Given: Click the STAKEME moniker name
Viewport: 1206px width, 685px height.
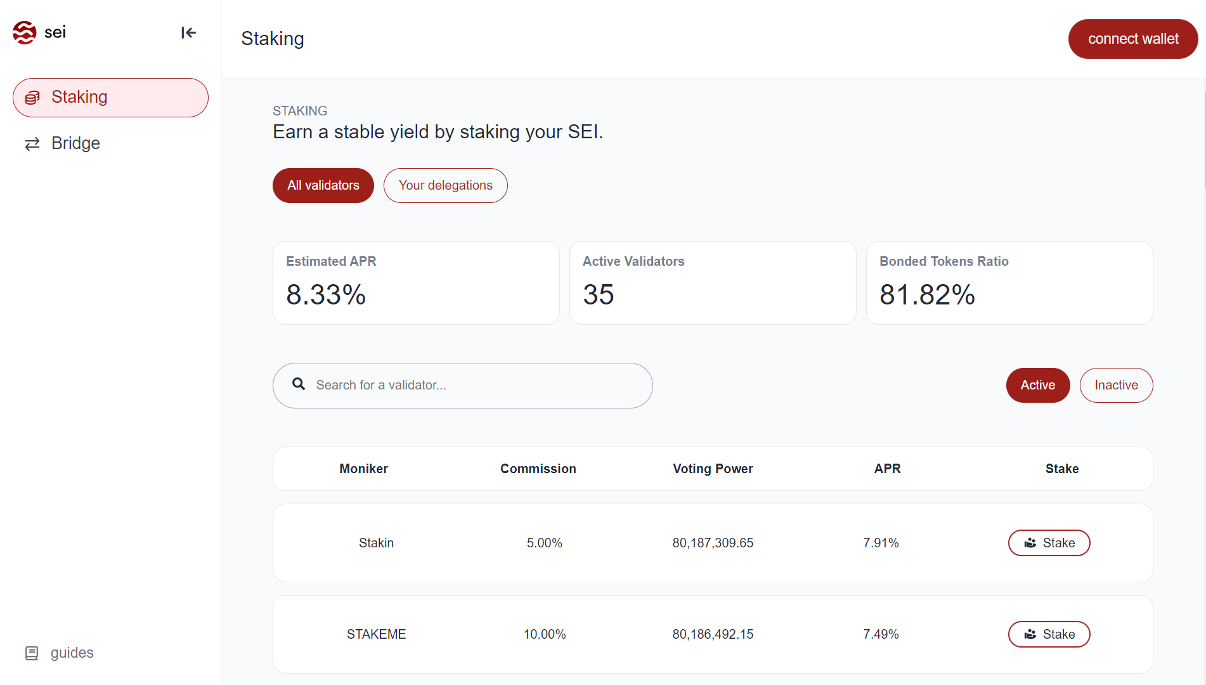Looking at the screenshot, I should click(377, 634).
